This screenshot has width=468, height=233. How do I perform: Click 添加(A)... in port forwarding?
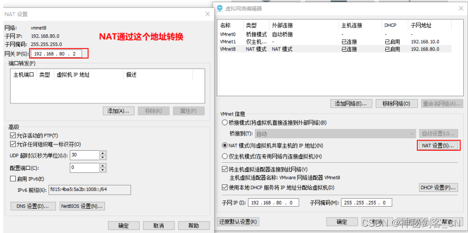pos(119,111)
